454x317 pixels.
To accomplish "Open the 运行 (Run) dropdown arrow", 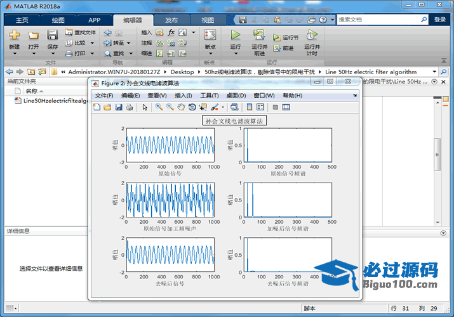I will pos(236,53).
